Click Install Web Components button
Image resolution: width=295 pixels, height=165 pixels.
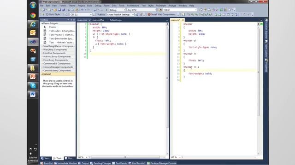pyautogui.click(x=162, y=14)
